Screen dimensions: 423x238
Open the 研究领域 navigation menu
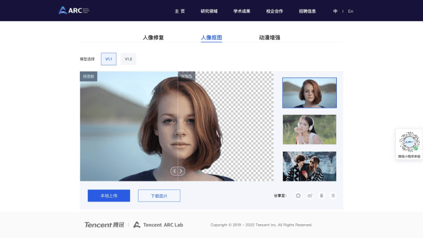click(x=209, y=11)
